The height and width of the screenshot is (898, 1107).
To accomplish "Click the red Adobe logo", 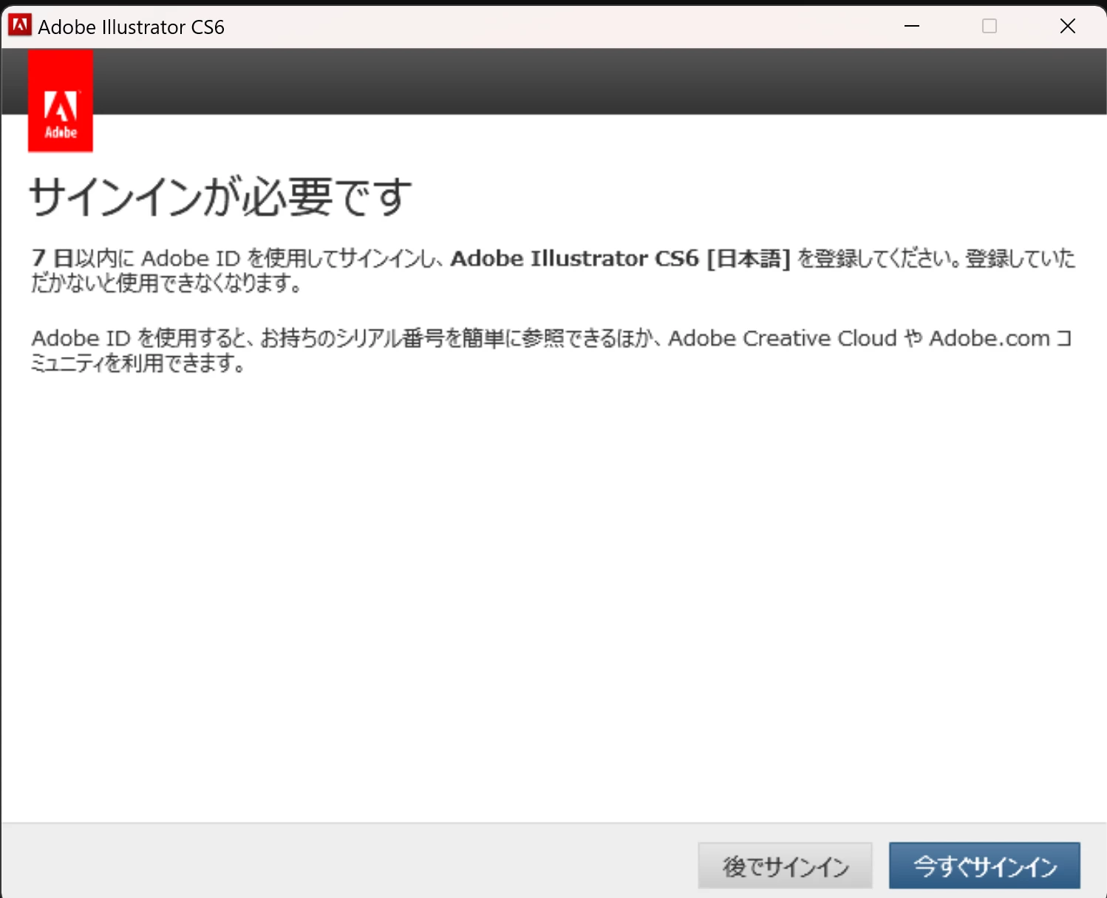I will pyautogui.click(x=61, y=101).
